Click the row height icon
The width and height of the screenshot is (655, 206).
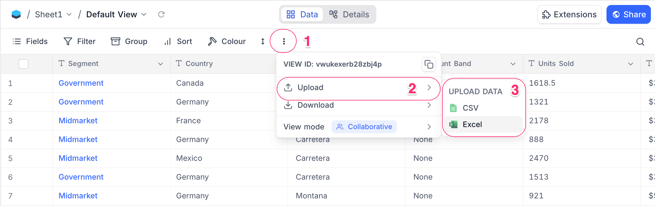click(263, 41)
